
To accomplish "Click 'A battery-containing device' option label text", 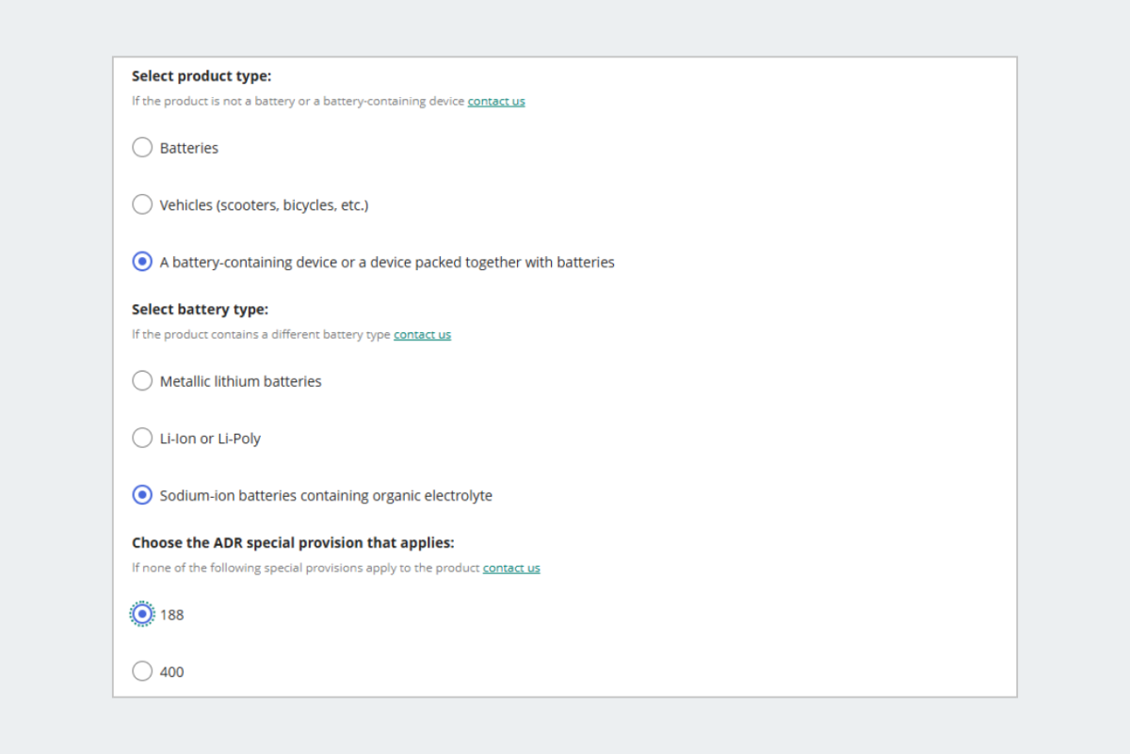I will (x=387, y=263).
